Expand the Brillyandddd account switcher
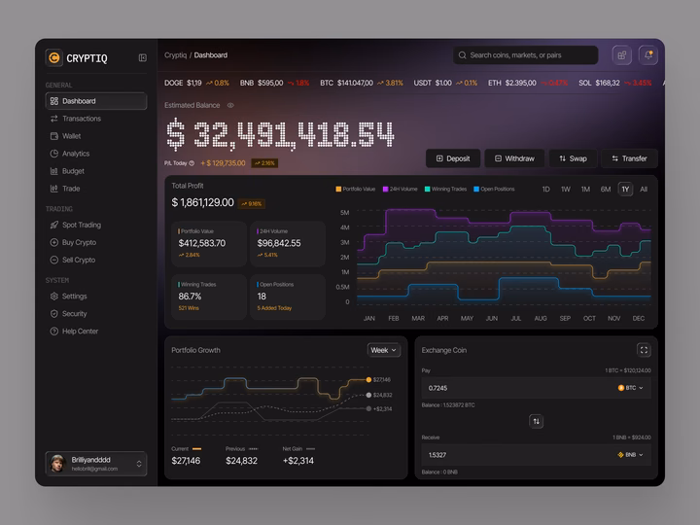The height and width of the screenshot is (525, 700). point(139,464)
